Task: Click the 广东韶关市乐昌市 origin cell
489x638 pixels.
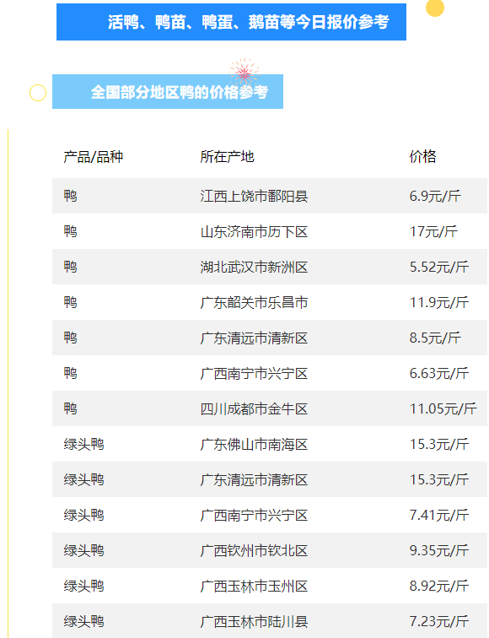Action: tap(254, 302)
